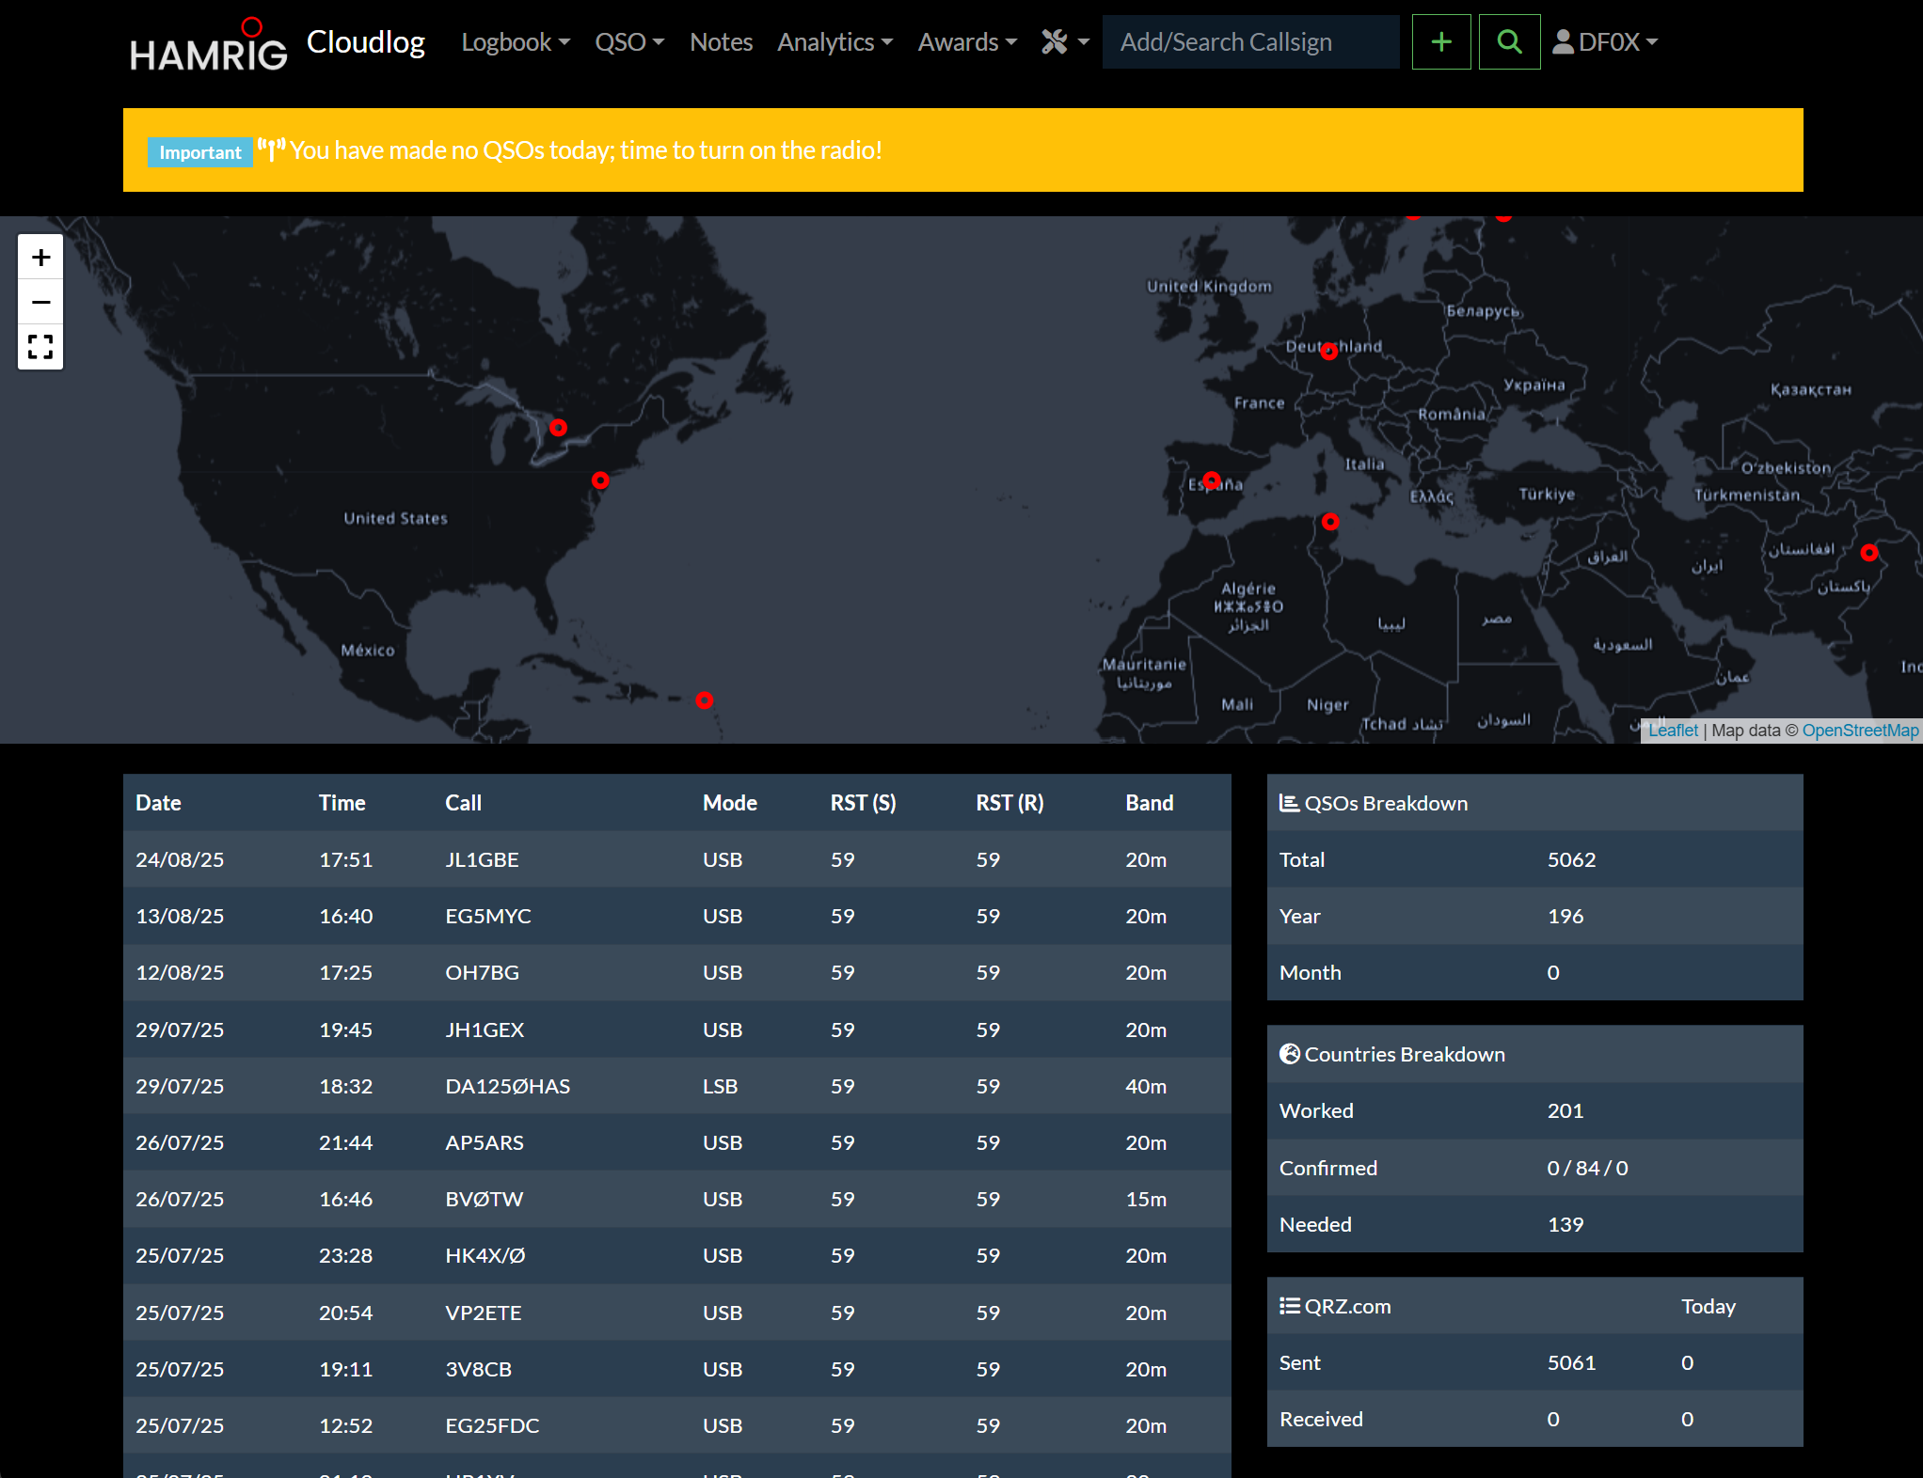Image resolution: width=1923 pixels, height=1478 pixels.
Task: Click the red map marker over España
Action: click(1212, 480)
